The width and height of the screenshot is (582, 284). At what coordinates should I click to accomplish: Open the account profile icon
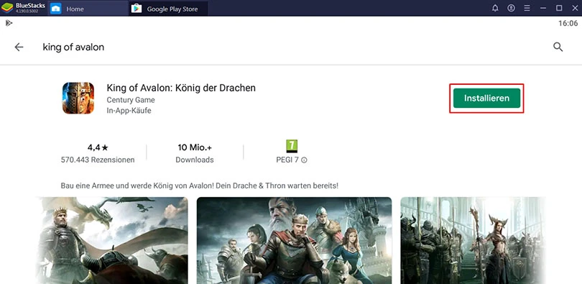(x=511, y=8)
